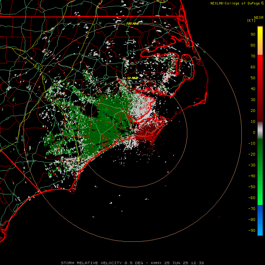Click the -20 scale value
265x265 pixels.
(252, 154)
